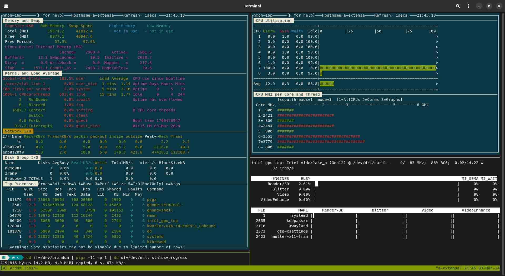Click the CPU 7 utilisation bar
Viewport: 505px width, 276px height.
pos(377,68)
